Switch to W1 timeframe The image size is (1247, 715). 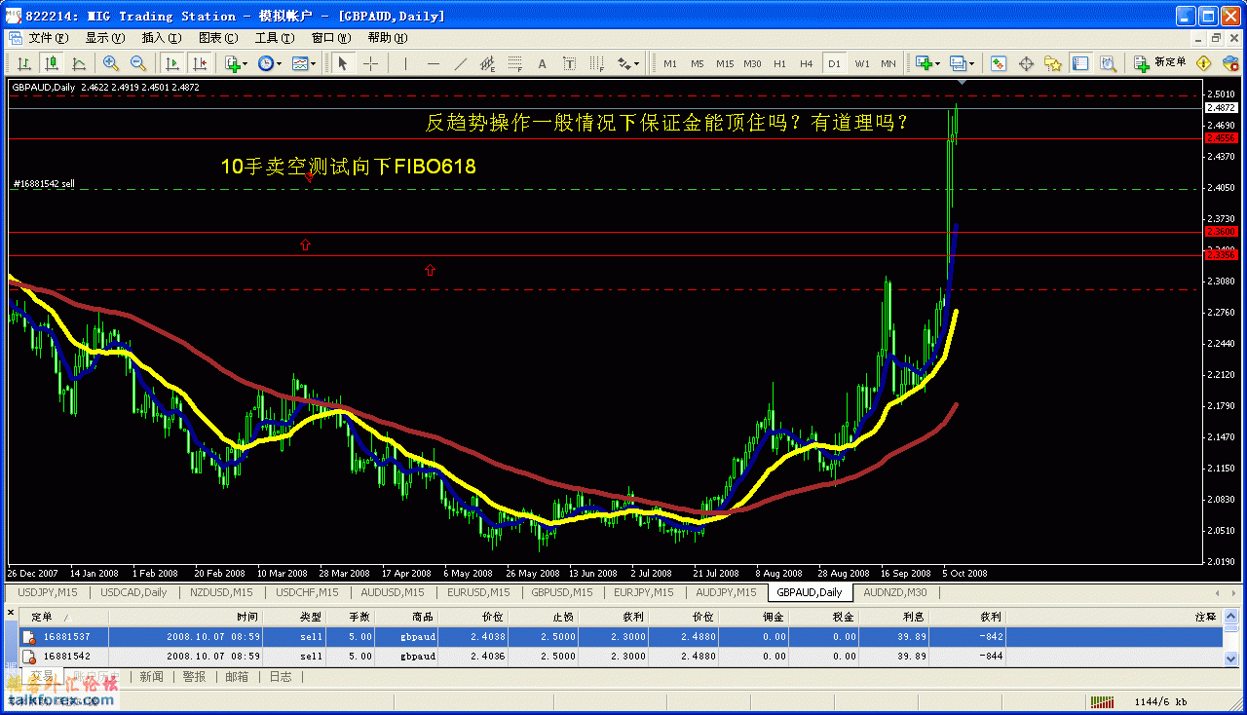(862, 63)
